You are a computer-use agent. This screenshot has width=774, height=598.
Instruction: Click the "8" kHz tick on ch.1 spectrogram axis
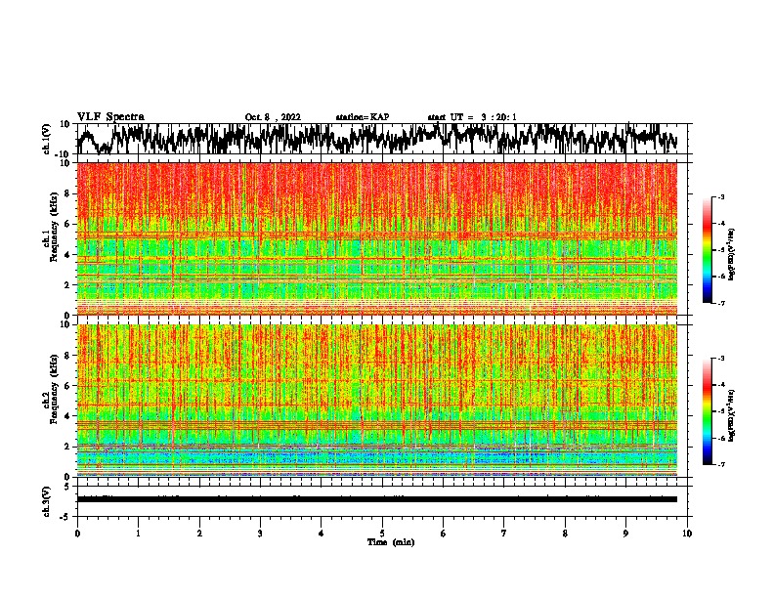pos(67,193)
